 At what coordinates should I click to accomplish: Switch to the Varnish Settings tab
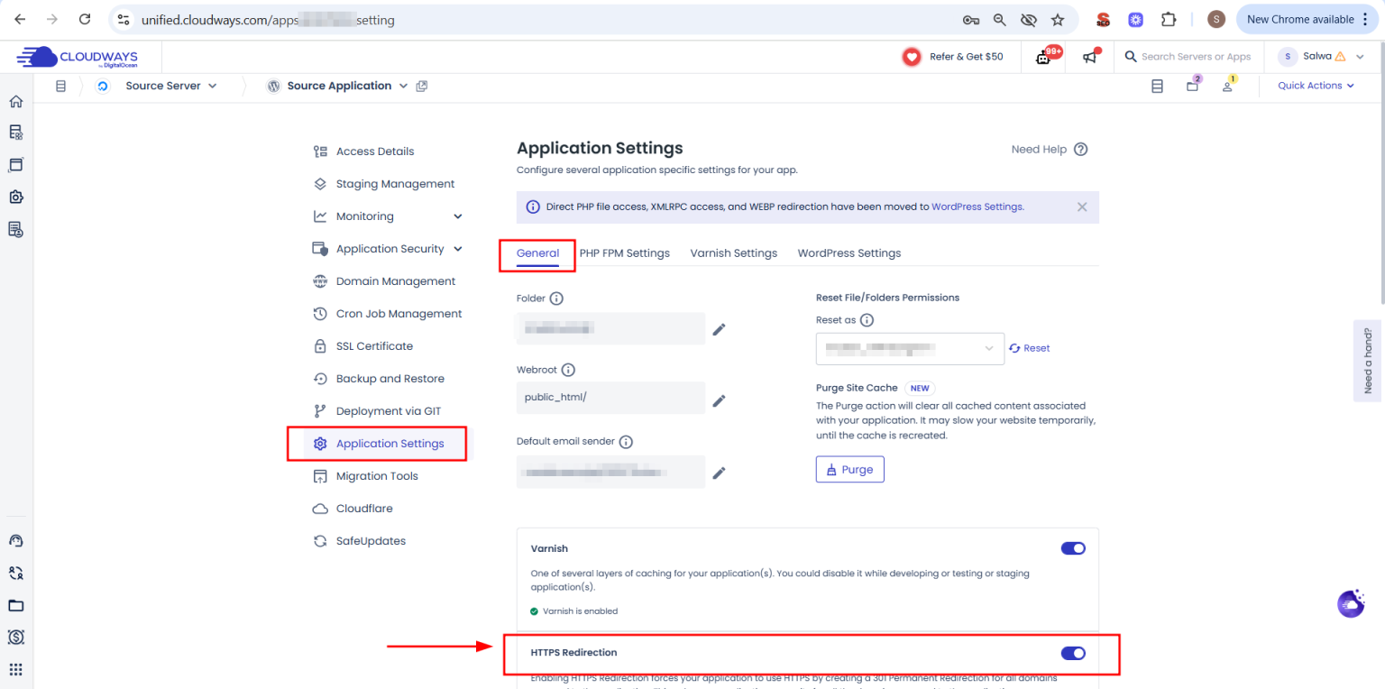[734, 253]
